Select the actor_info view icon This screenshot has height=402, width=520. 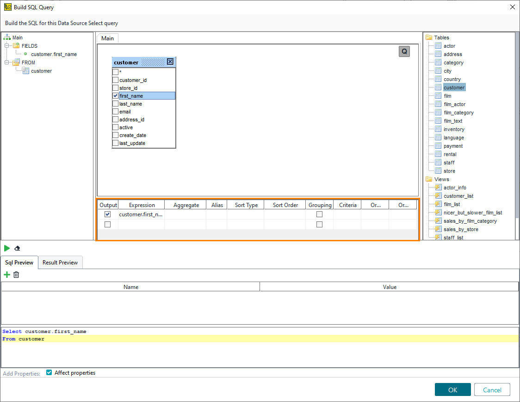438,188
